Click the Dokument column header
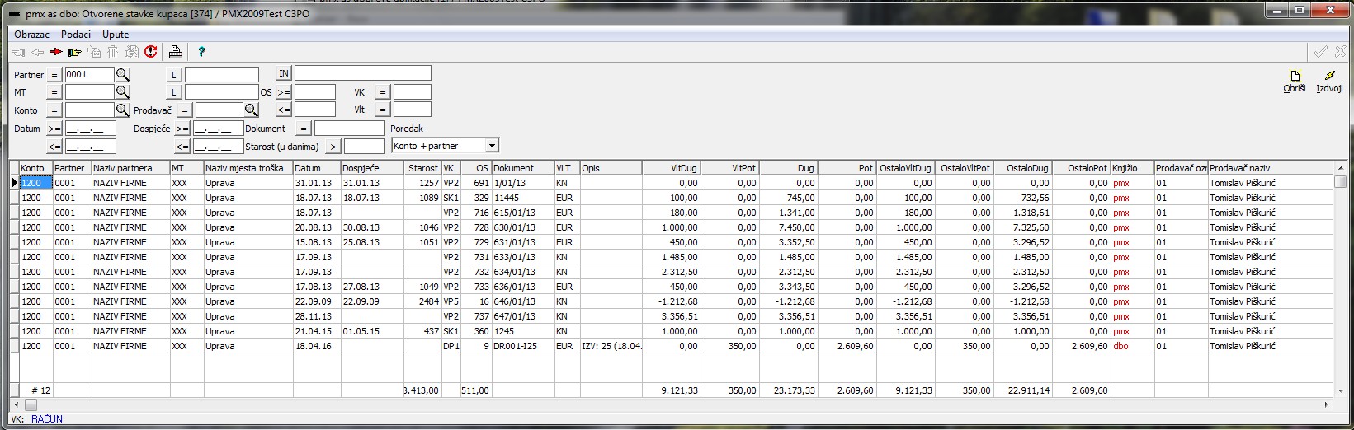 coord(522,168)
